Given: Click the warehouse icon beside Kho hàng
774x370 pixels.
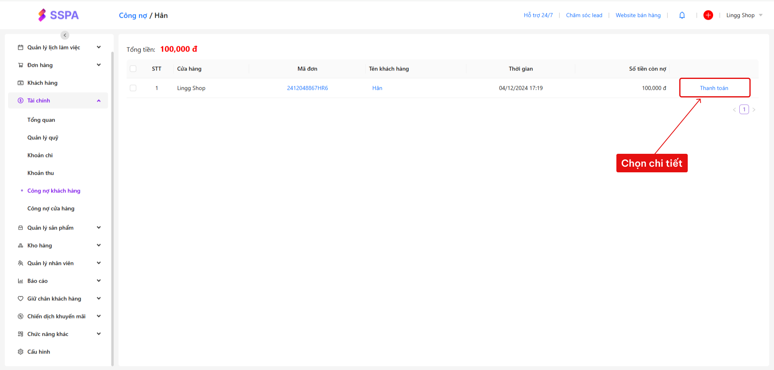Looking at the screenshot, I should pos(21,245).
